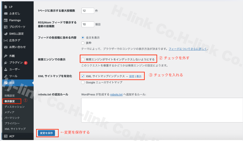Click the 変更を保存 button
The height and width of the screenshot is (141, 243).
coord(47,133)
